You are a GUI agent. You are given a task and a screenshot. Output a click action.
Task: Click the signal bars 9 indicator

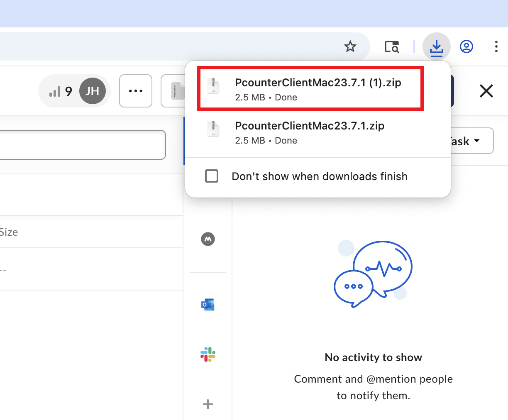coord(61,91)
